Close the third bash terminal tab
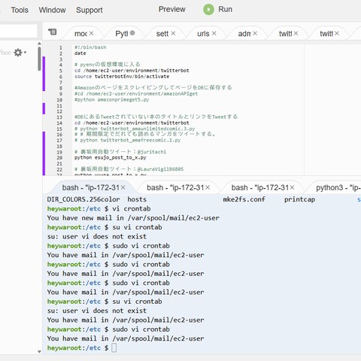This screenshot has height=361, width=361. (292, 187)
